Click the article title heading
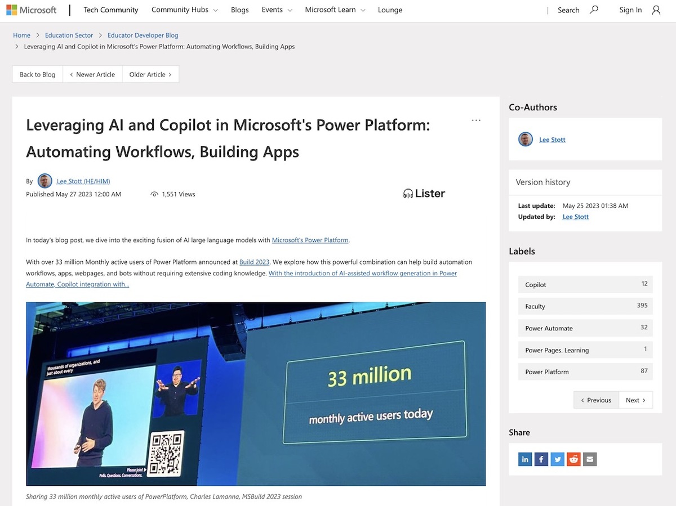This screenshot has width=676, height=506. pos(228,138)
